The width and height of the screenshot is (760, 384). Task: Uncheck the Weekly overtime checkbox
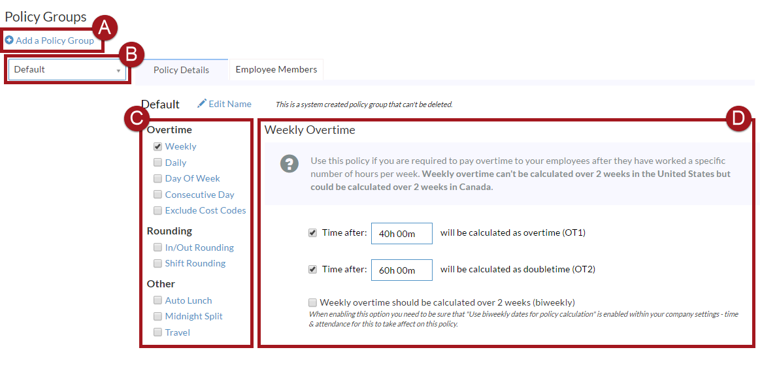(157, 147)
